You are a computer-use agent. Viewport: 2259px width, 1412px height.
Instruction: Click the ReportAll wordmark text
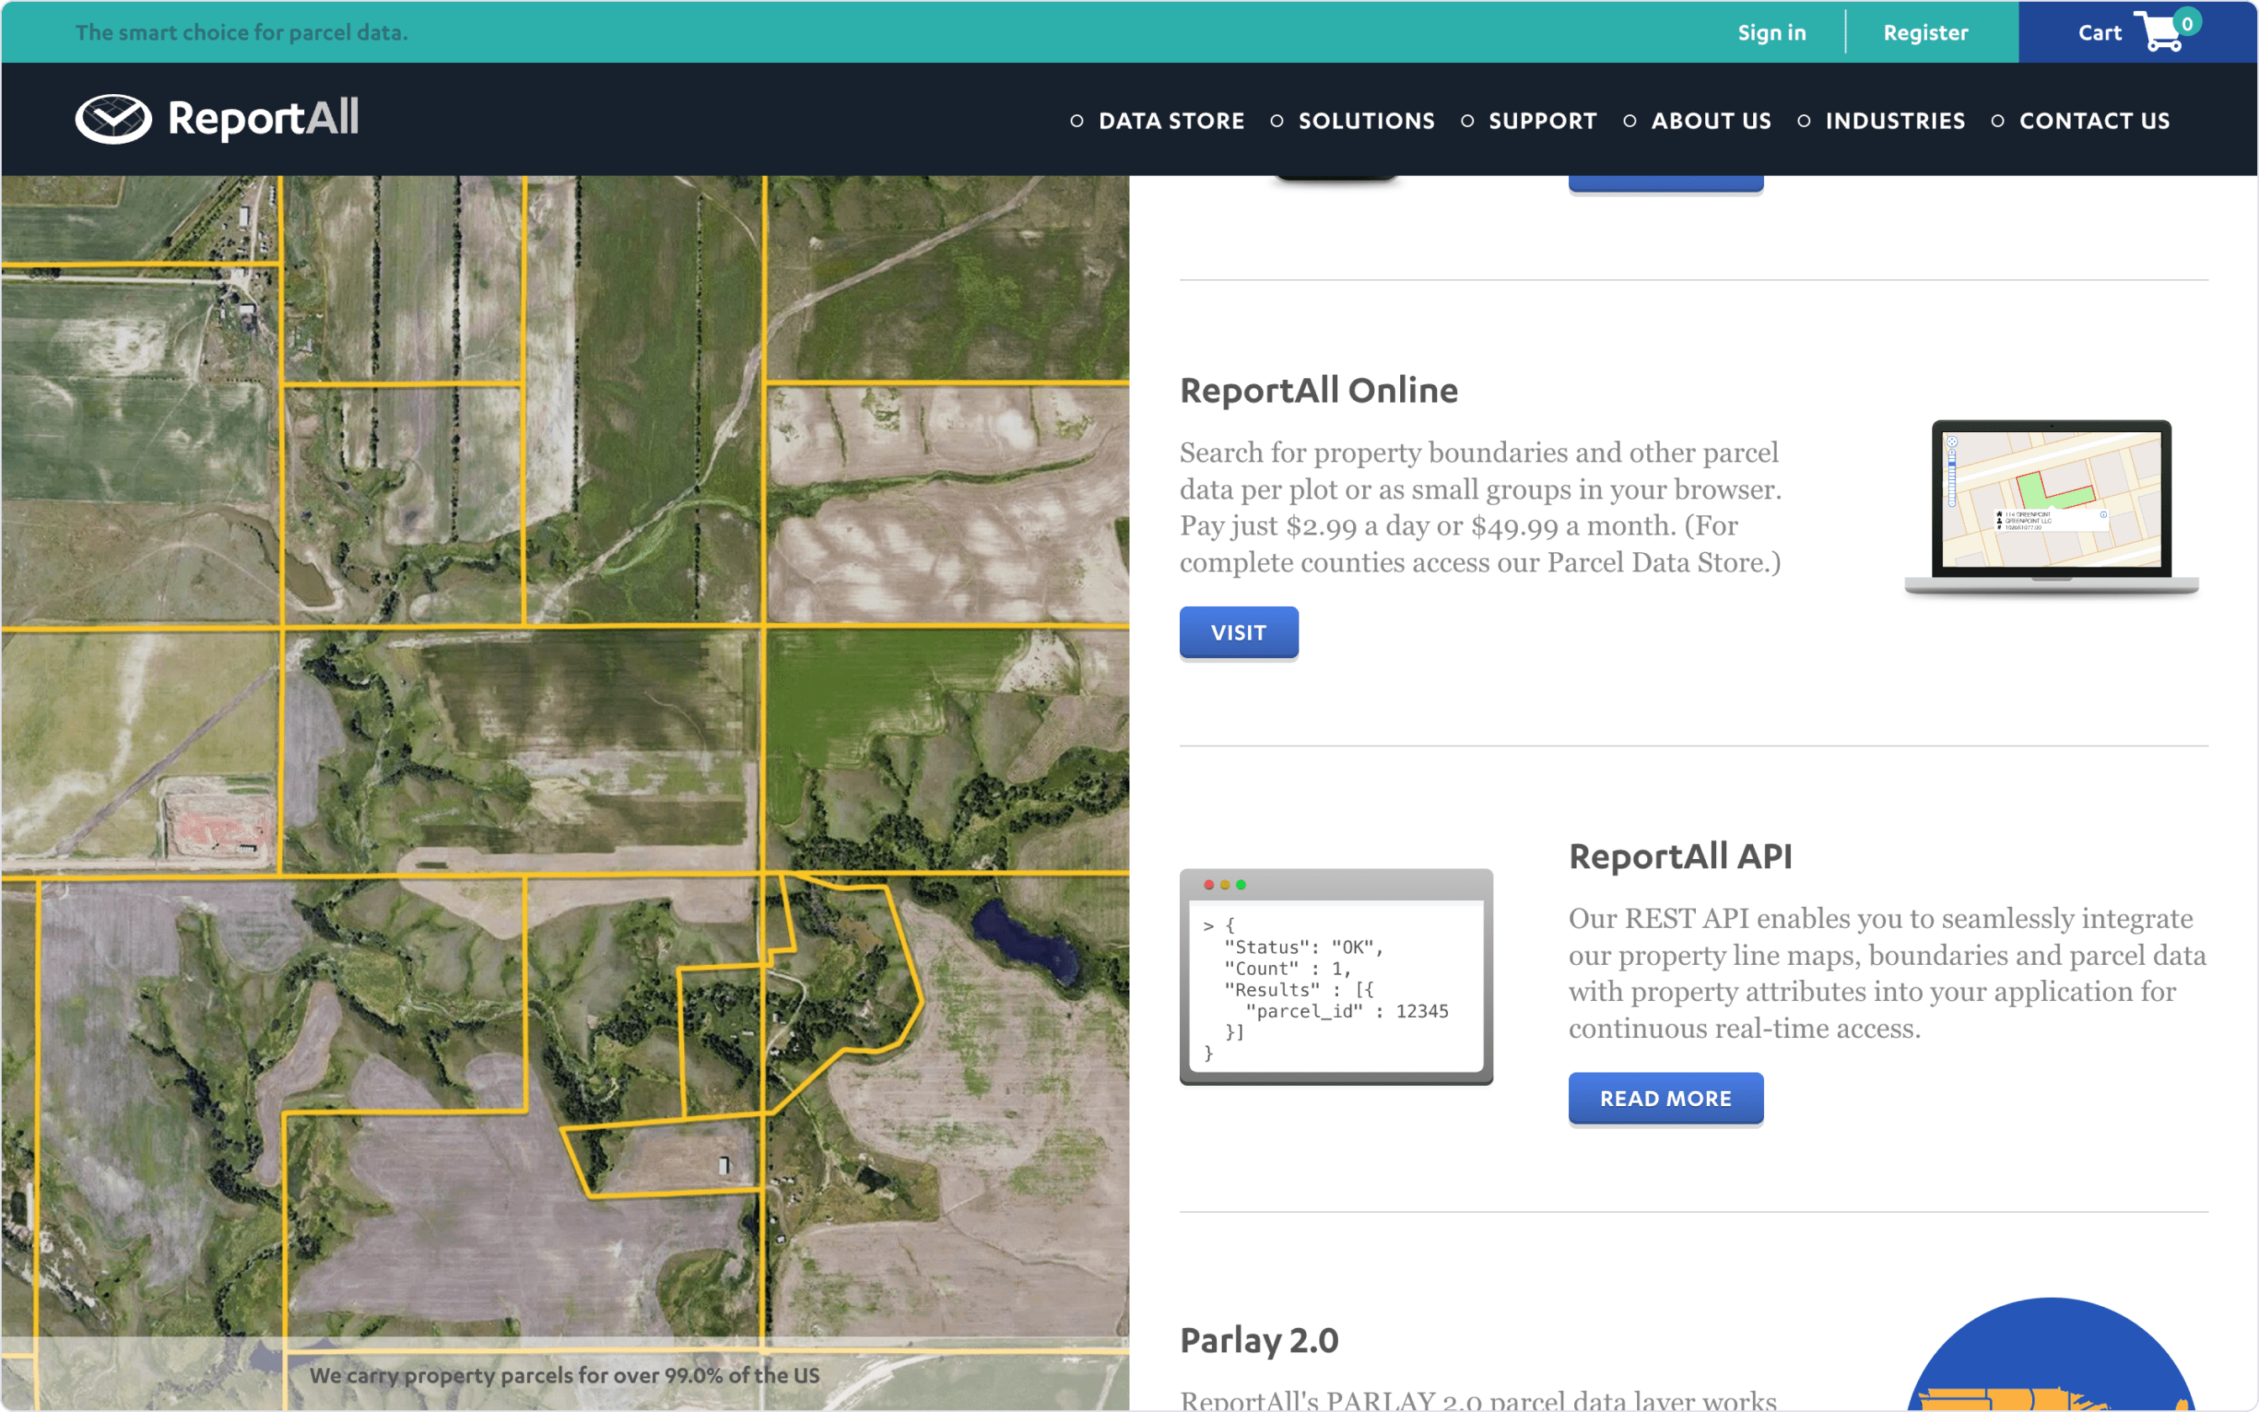263,119
